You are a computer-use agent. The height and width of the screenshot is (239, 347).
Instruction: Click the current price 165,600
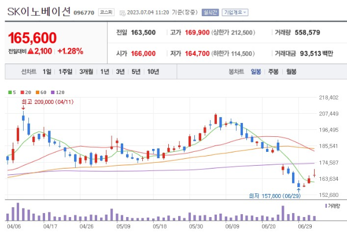(x=32, y=38)
